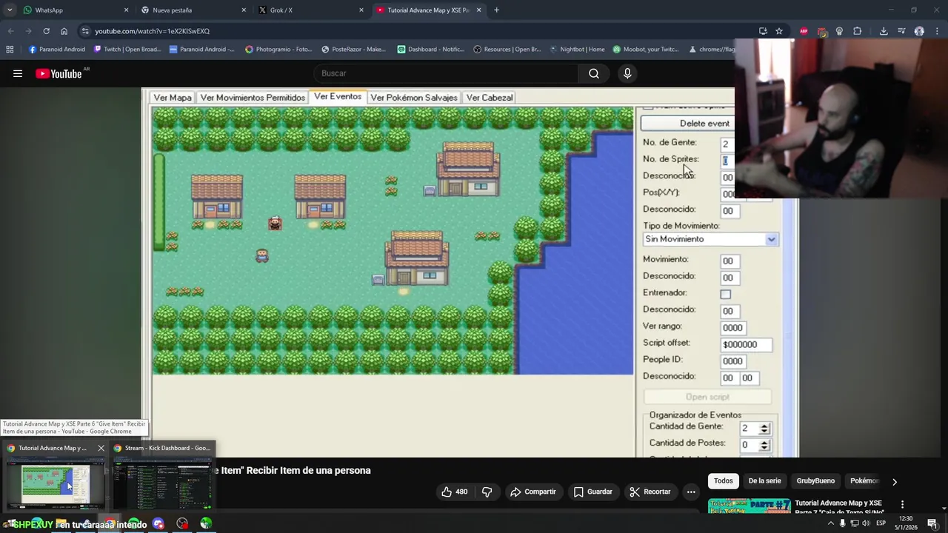Screen dimensions: 948x533
Task: Click the Ver rango field
Action: coord(733,328)
